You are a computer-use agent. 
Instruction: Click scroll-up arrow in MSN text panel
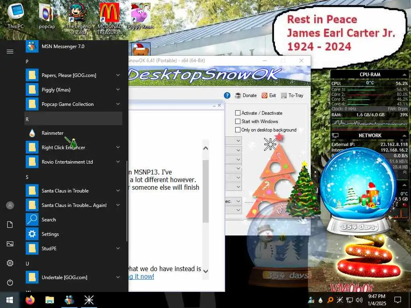(x=206, y=148)
